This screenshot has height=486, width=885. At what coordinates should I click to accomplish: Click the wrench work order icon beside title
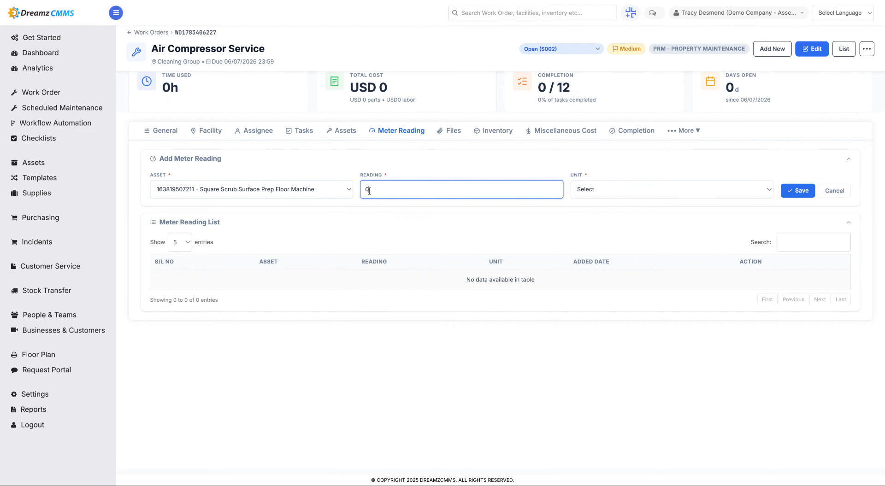(x=136, y=52)
